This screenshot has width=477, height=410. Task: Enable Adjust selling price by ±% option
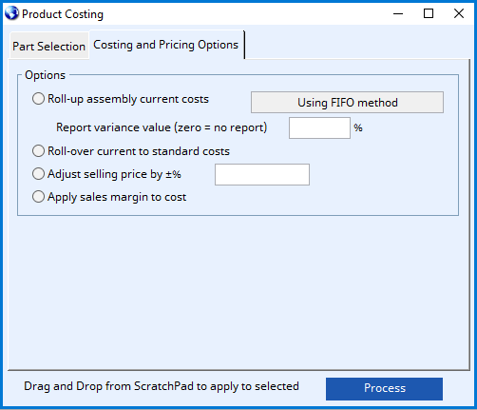pos(38,174)
